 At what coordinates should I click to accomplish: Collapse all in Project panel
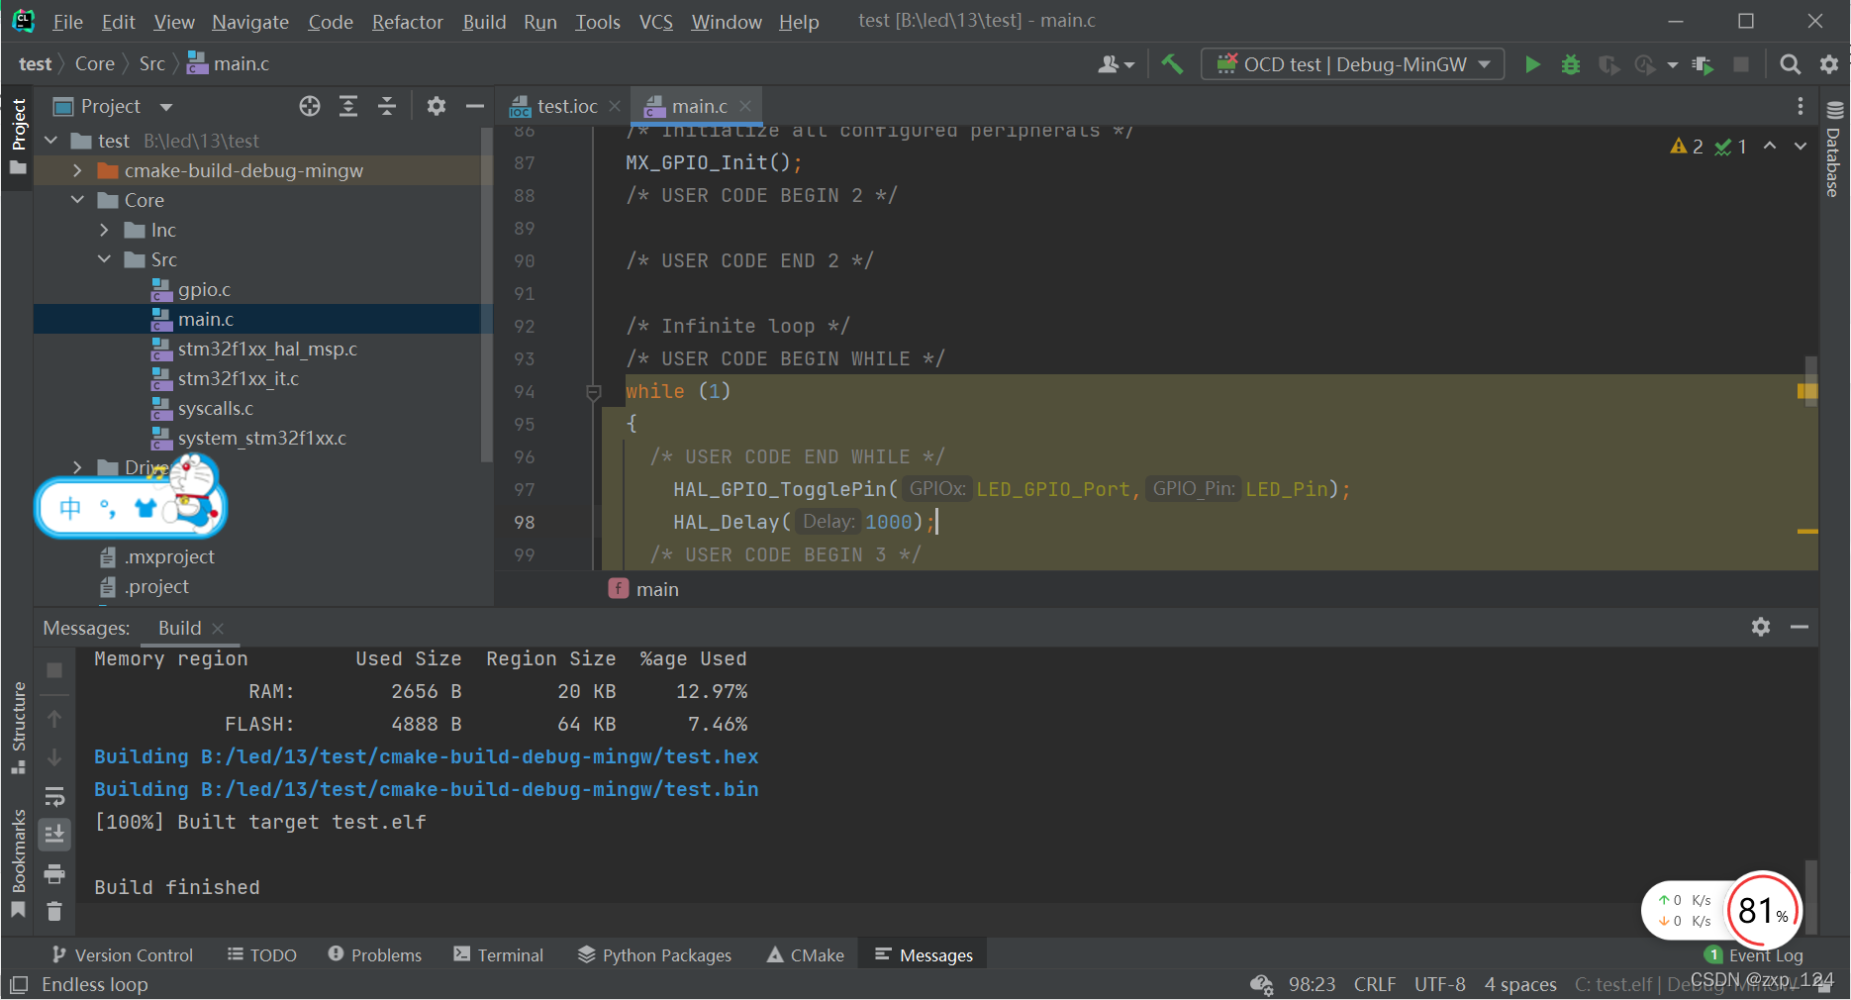[x=387, y=106]
